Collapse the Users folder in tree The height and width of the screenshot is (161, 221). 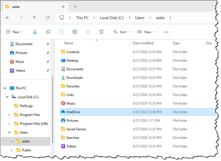pyautogui.click(x=9, y=133)
